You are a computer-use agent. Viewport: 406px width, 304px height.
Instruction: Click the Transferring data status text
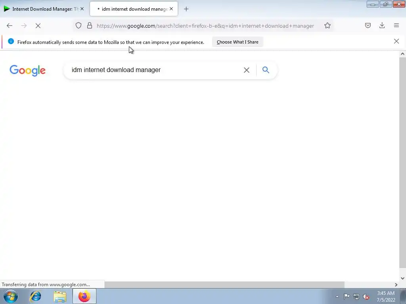(46, 285)
